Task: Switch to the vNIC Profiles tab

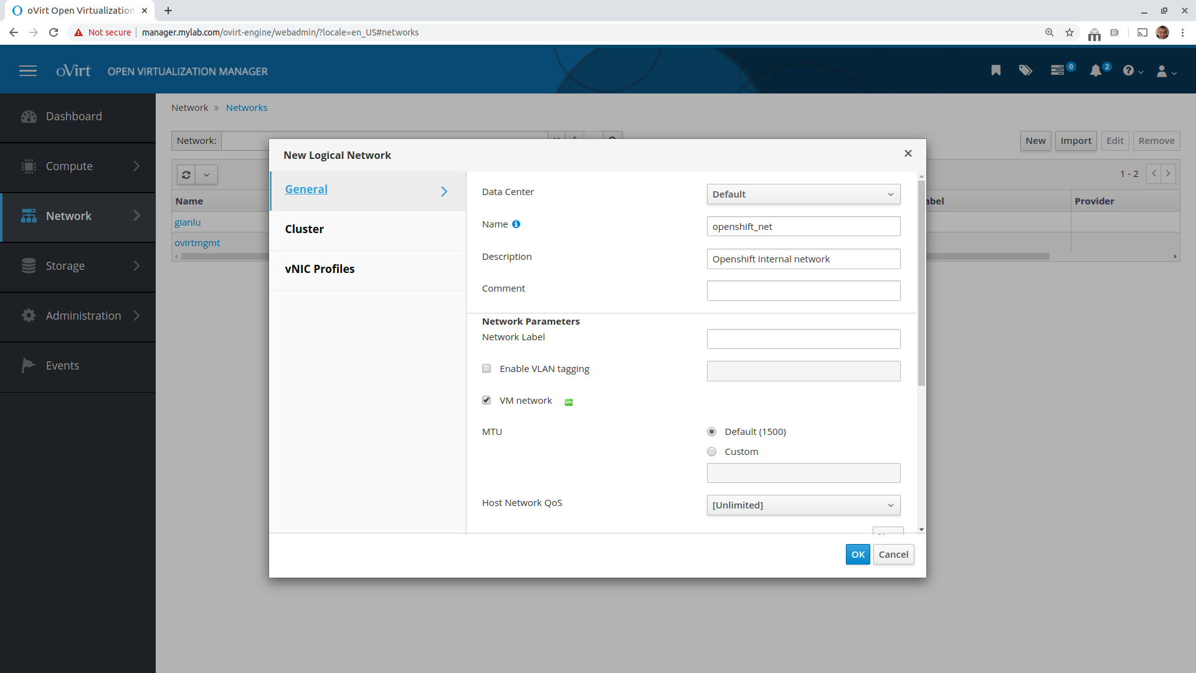Action: (368, 270)
